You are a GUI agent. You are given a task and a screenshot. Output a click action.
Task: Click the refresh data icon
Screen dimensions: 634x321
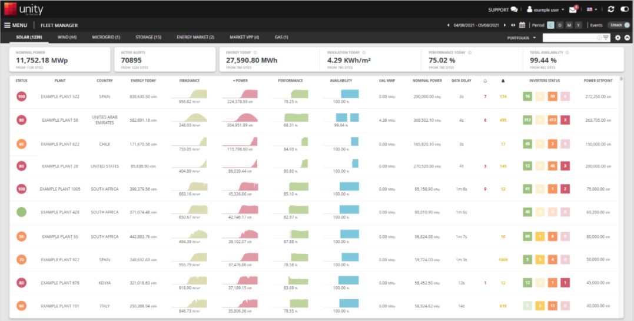611,9
